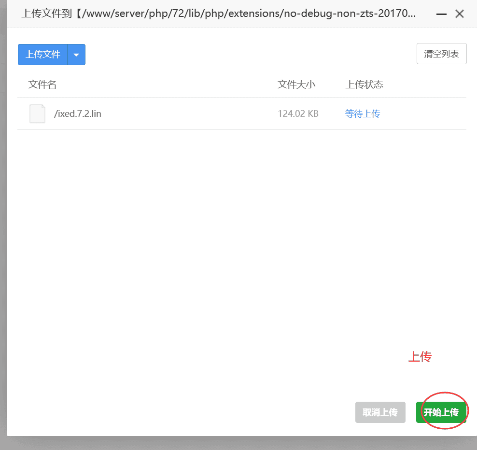Cancel the upload with 取消上传 button

pyautogui.click(x=380, y=412)
